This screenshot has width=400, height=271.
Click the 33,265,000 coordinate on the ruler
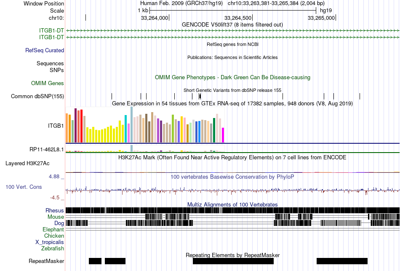[321, 18]
